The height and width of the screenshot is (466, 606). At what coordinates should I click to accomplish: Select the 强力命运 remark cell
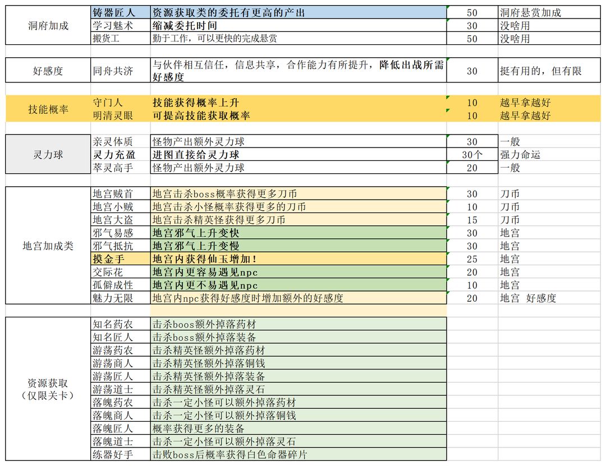click(x=549, y=155)
